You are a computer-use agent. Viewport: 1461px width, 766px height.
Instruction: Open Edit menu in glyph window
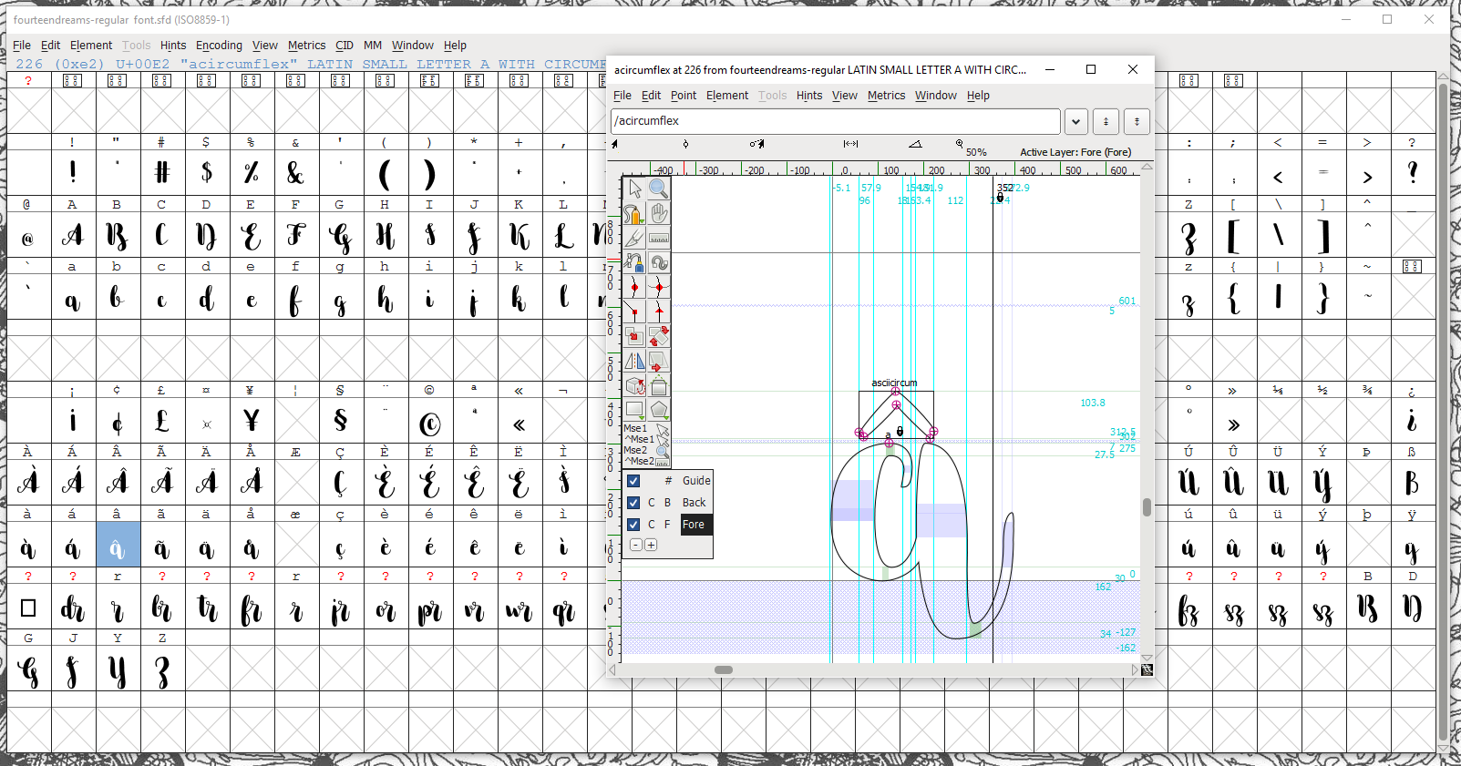tap(652, 96)
